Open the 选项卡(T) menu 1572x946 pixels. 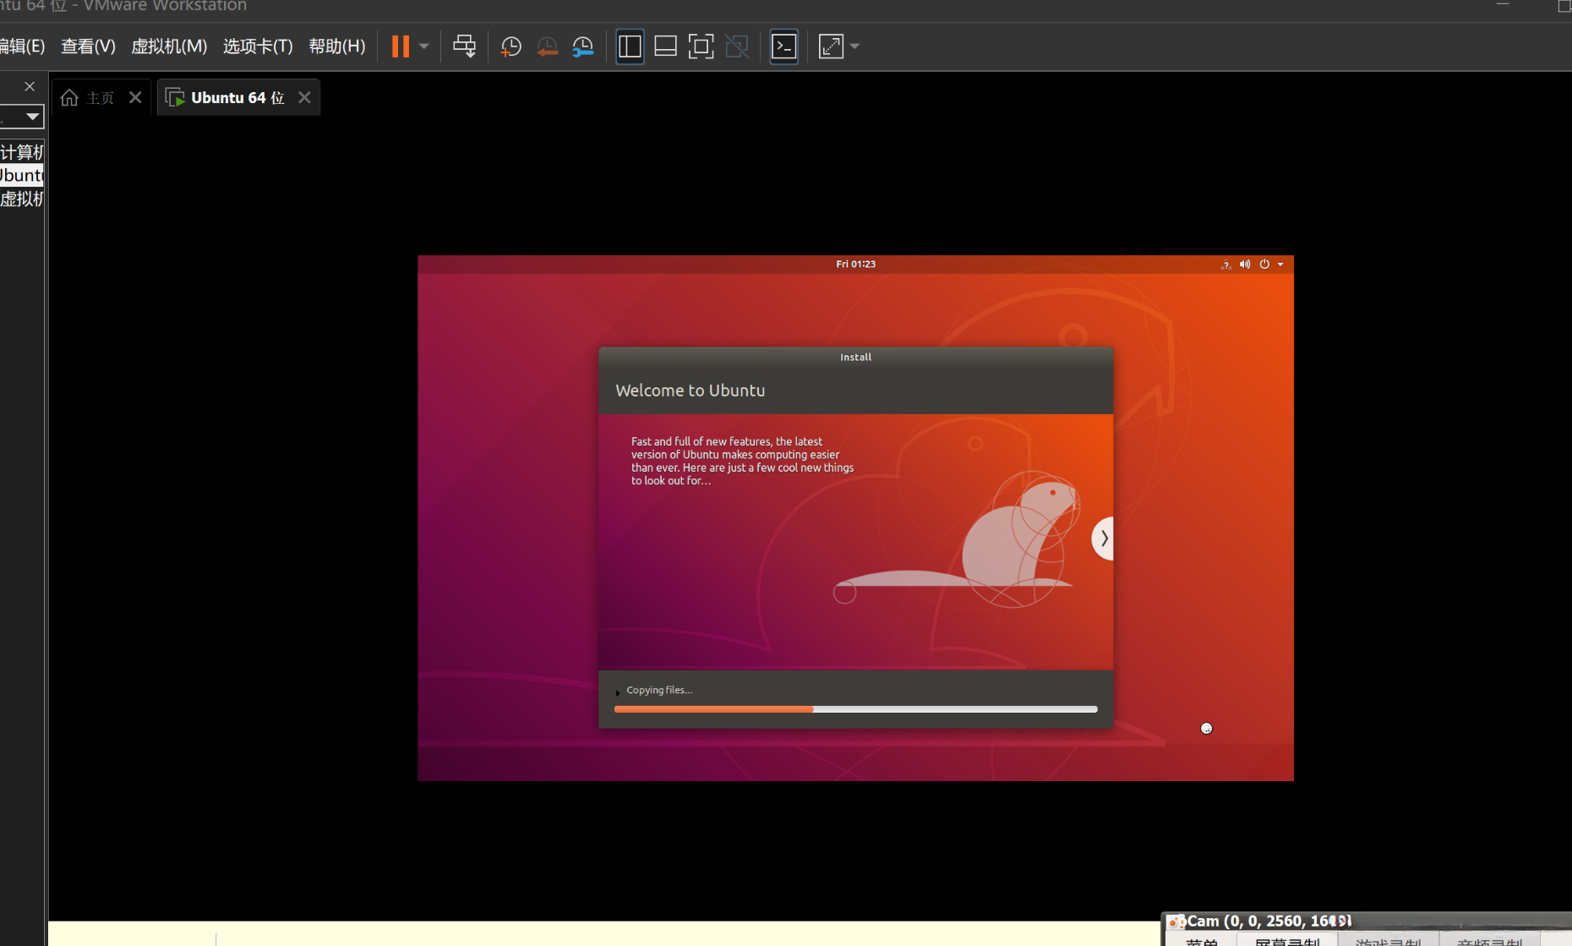click(x=258, y=46)
